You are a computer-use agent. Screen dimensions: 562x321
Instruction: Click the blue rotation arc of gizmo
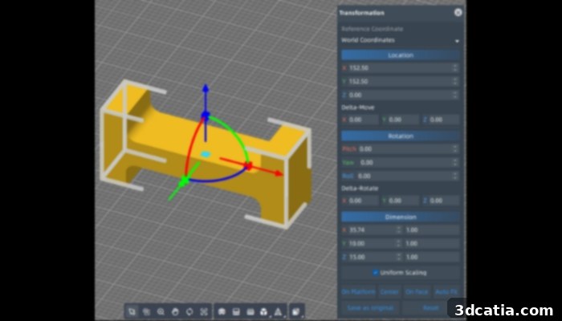coord(218,178)
